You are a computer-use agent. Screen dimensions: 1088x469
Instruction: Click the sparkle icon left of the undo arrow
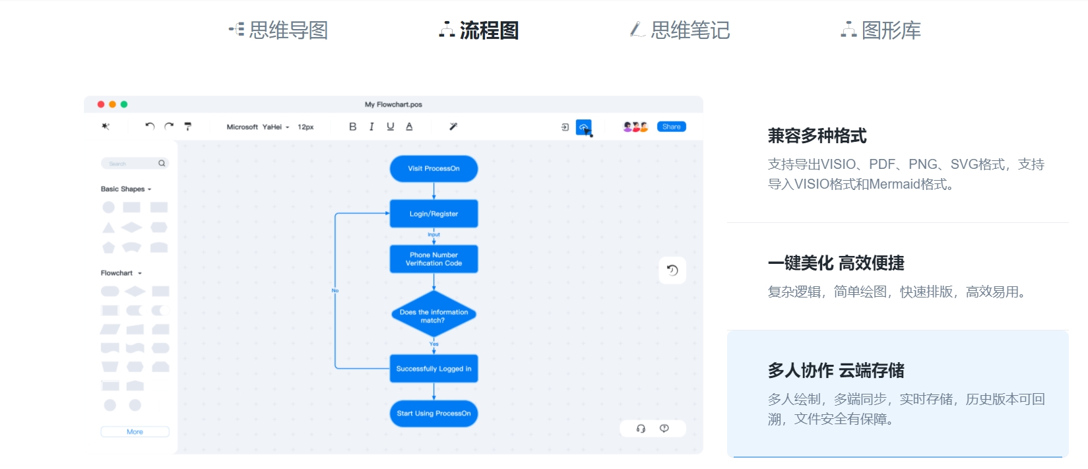coord(106,126)
